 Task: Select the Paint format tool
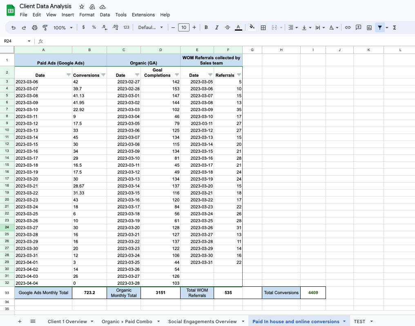[x=45, y=27]
